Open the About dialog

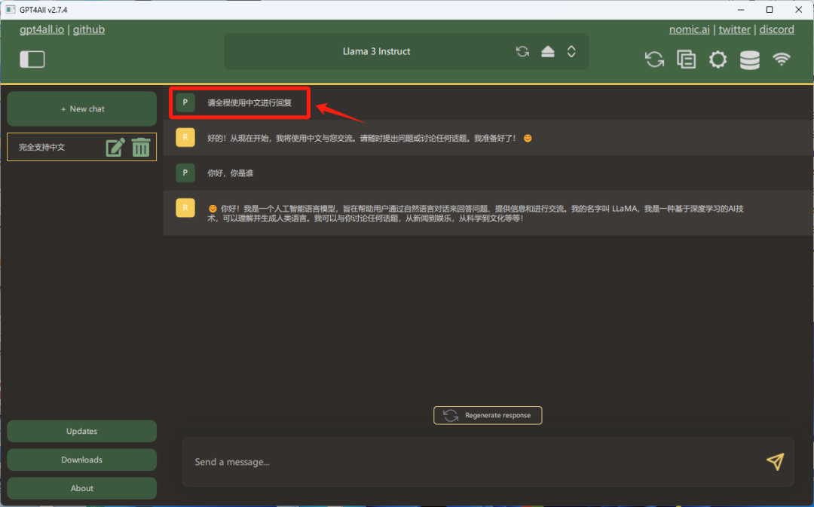click(x=82, y=488)
